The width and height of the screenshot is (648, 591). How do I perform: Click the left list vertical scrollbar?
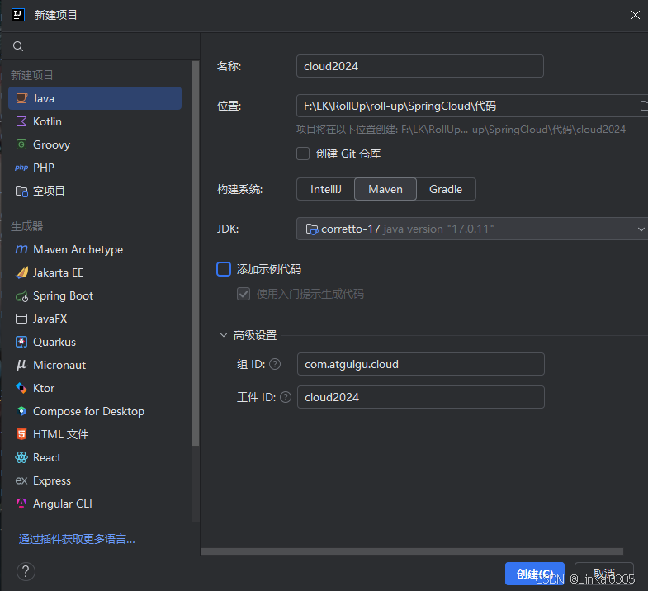pyautogui.click(x=196, y=253)
